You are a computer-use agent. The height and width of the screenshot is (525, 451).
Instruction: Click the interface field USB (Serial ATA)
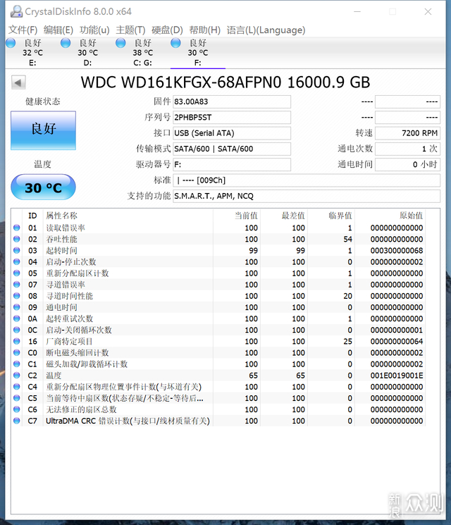232,133
